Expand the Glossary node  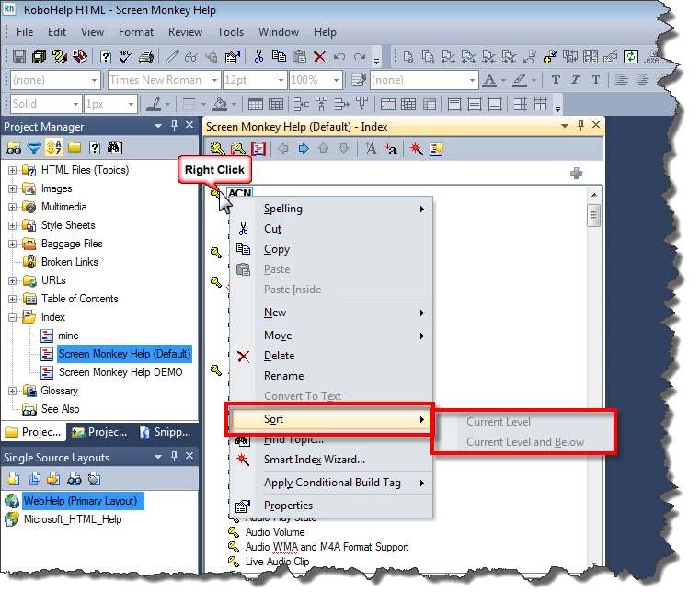click(12, 392)
